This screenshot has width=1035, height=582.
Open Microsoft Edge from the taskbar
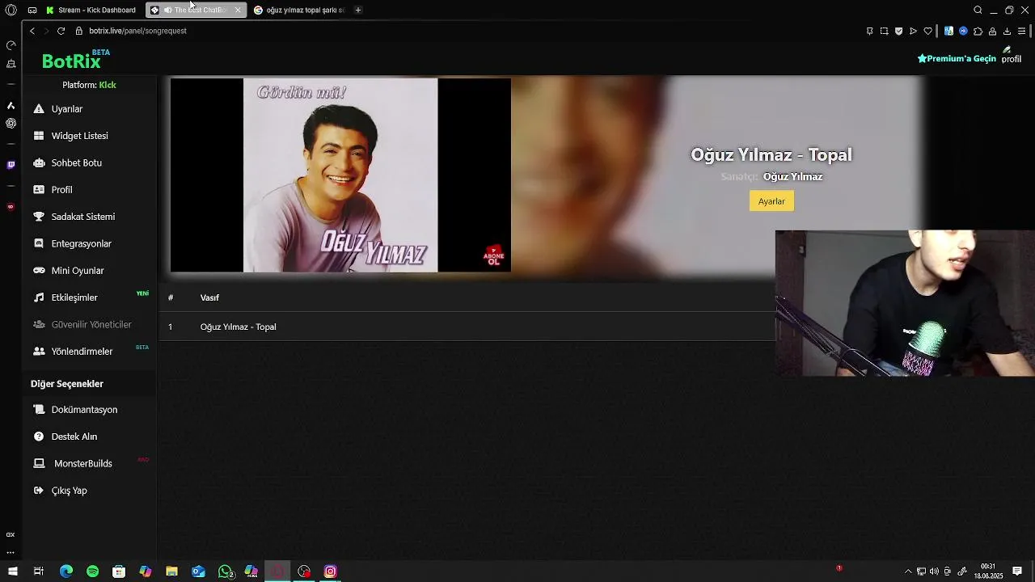click(66, 571)
